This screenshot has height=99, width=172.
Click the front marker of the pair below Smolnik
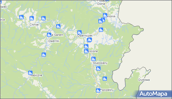point(100,21)
